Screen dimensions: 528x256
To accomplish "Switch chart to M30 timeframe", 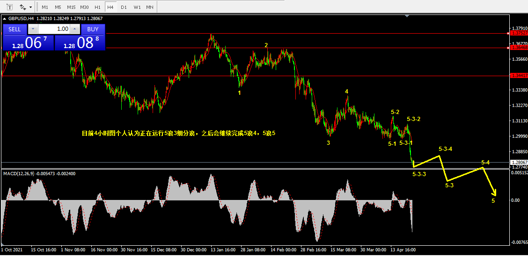I will tap(85, 7).
